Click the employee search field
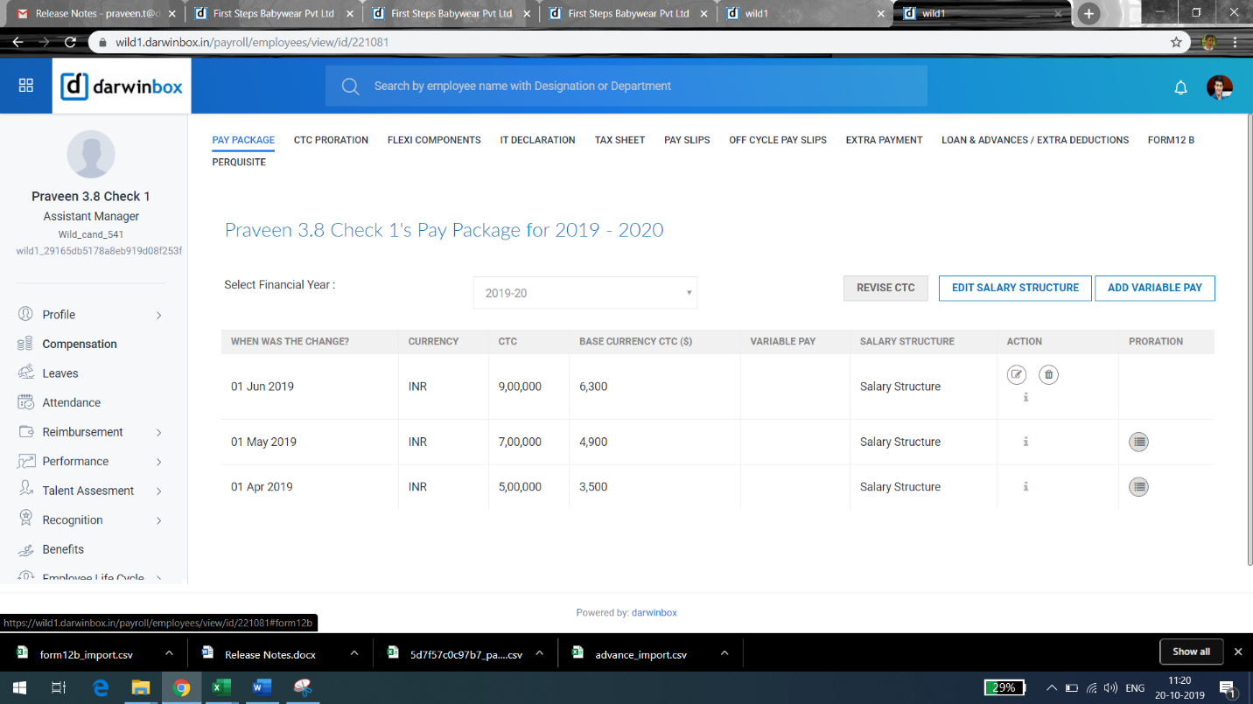 626,86
